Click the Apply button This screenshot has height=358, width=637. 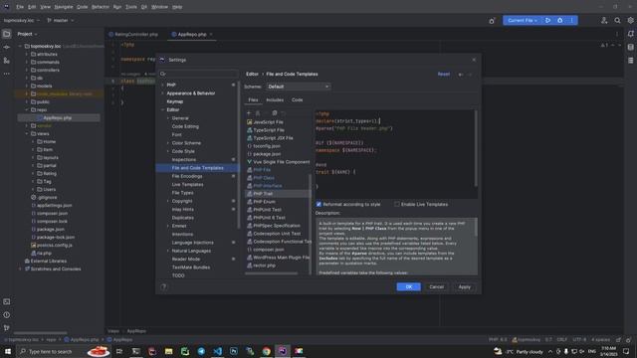(465, 287)
